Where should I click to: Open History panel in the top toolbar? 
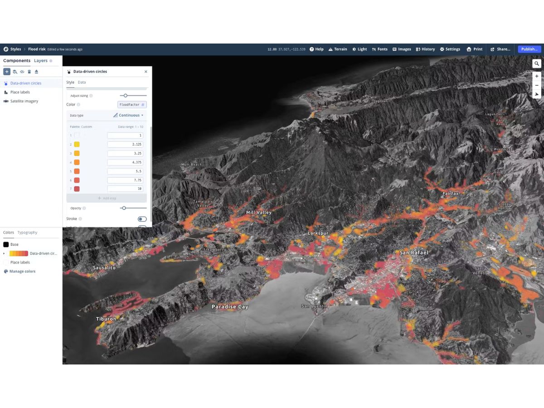tap(425, 49)
